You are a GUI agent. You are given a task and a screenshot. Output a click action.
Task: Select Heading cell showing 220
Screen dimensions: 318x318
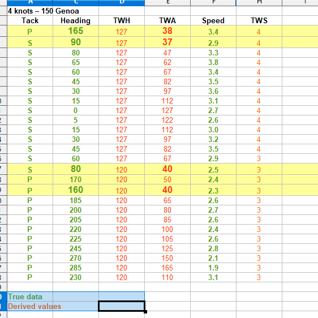tap(76, 229)
